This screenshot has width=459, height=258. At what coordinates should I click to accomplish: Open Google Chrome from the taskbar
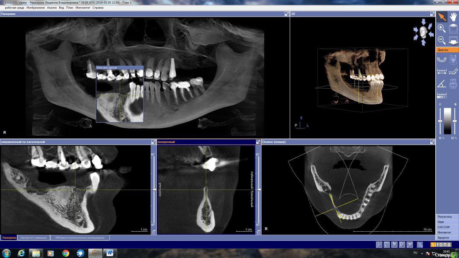[66, 253]
